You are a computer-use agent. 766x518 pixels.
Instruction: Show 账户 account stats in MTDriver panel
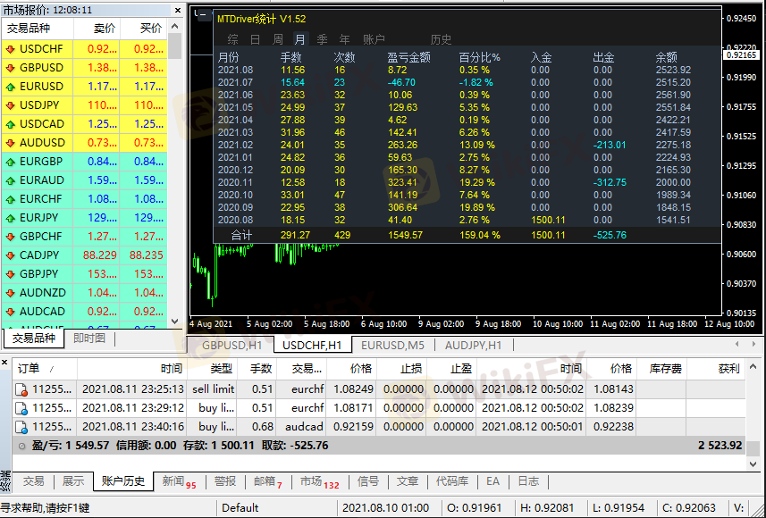(x=374, y=39)
